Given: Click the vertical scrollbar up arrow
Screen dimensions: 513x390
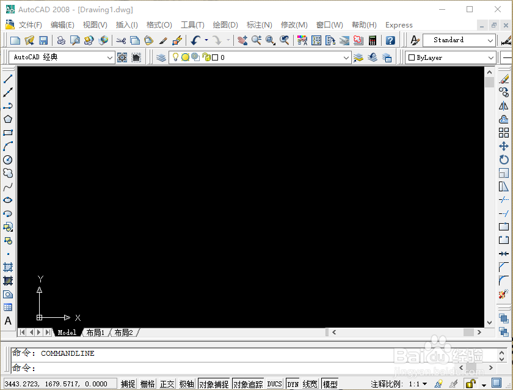Looking at the screenshot, I should [489, 72].
